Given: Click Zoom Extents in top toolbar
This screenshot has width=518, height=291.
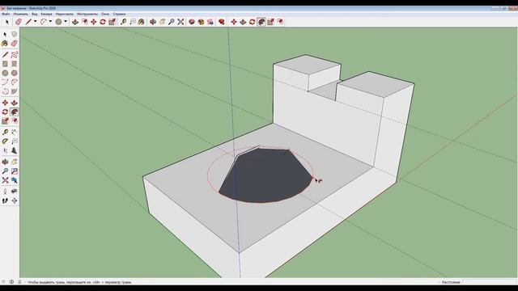Looking at the screenshot, I should click(180, 22).
